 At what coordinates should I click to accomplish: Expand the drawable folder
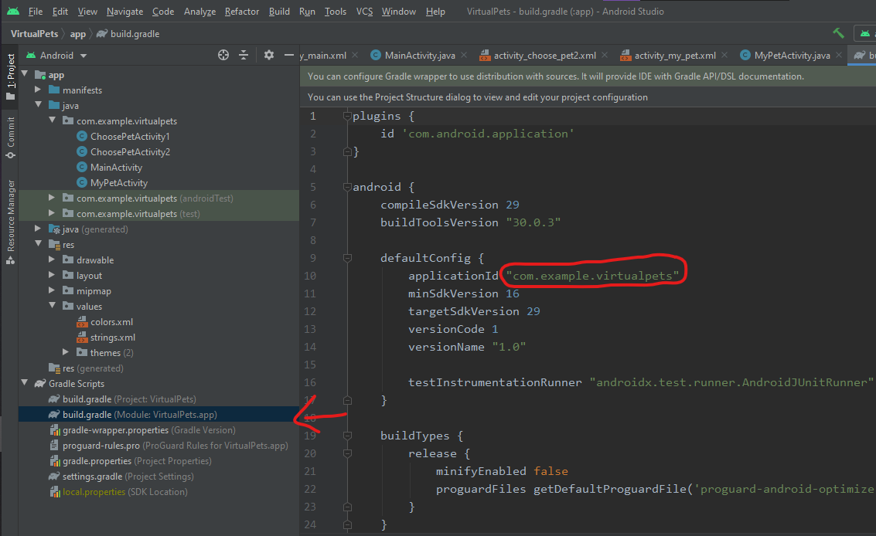pyautogui.click(x=52, y=260)
